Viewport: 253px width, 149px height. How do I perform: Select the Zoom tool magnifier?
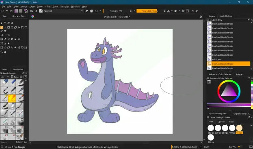pyautogui.click(x=2, y=52)
